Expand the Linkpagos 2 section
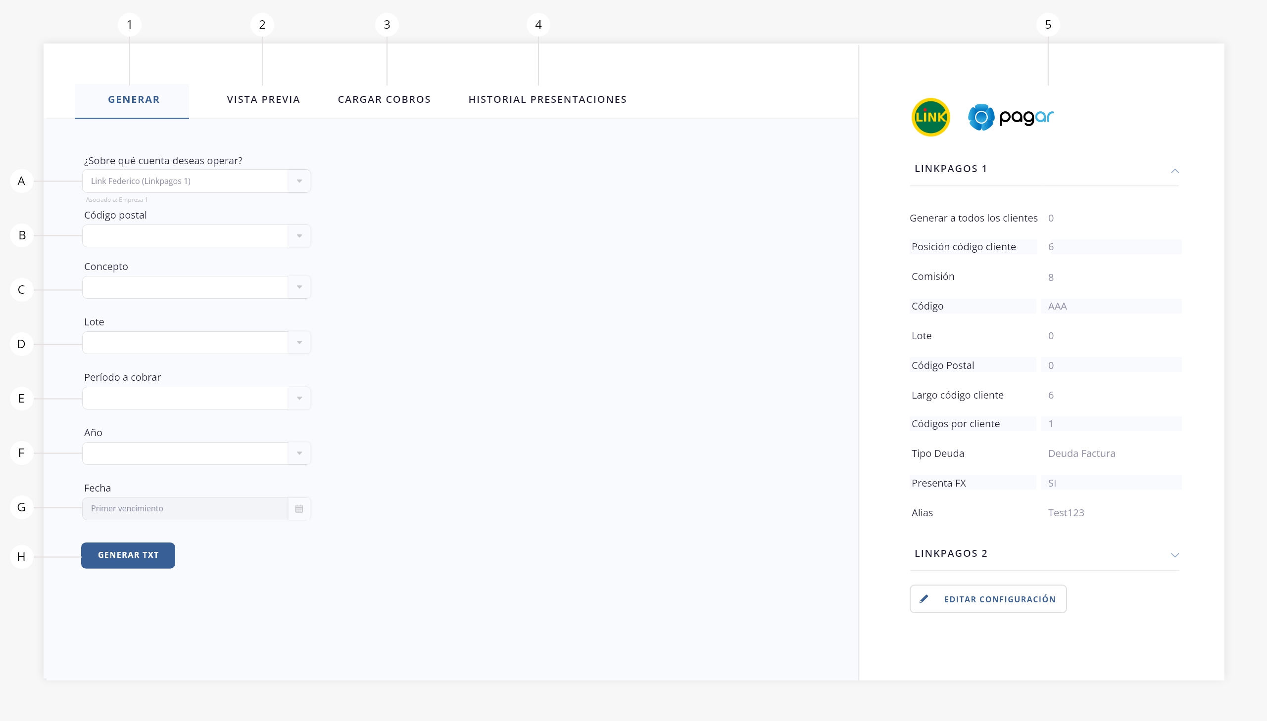 pos(1174,555)
